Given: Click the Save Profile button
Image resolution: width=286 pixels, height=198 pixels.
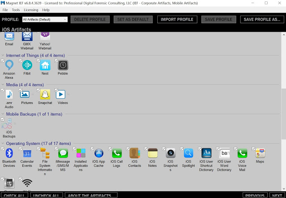Looking at the screenshot, I should (219, 20).
